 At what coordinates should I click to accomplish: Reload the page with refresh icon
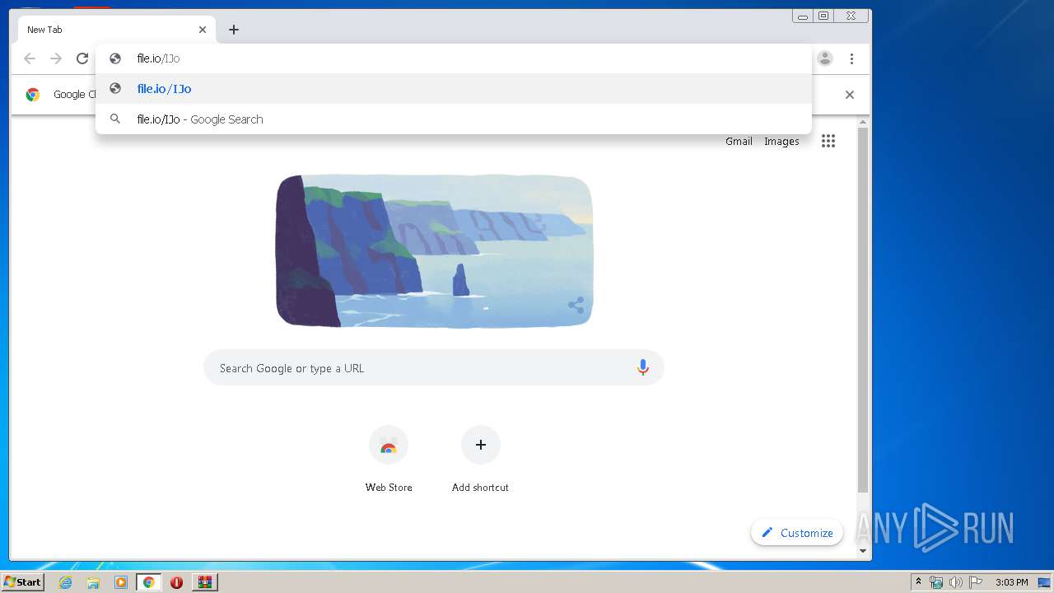tap(82, 58)
